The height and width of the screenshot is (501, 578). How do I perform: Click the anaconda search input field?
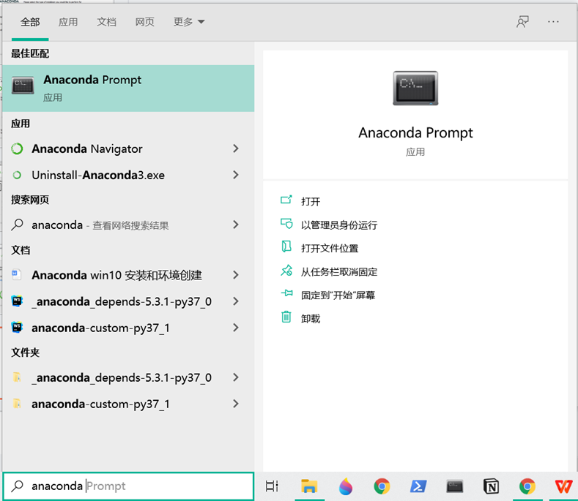pyautogui.click(x=128, y=486)
